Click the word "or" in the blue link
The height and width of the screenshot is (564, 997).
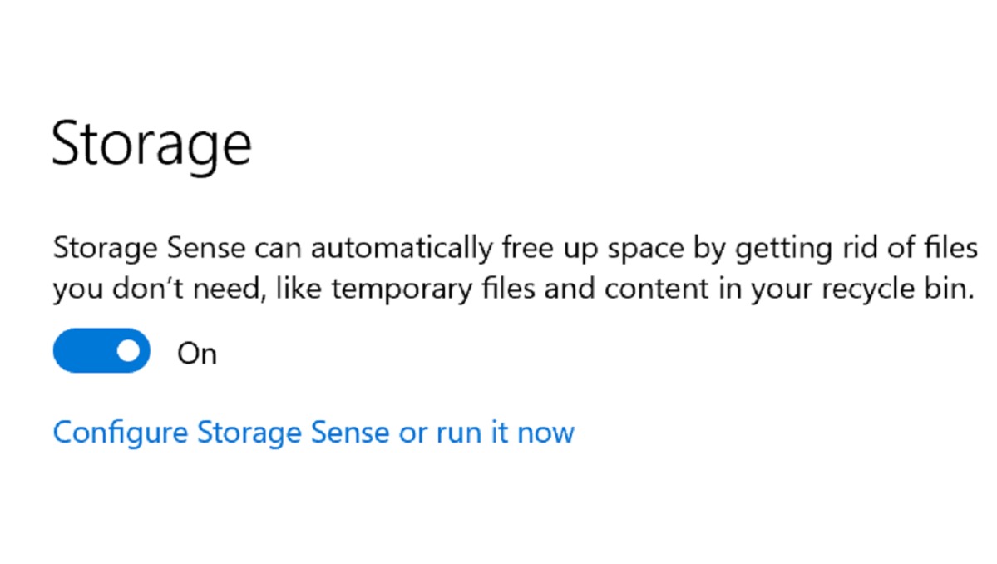(x=412, y=434)
